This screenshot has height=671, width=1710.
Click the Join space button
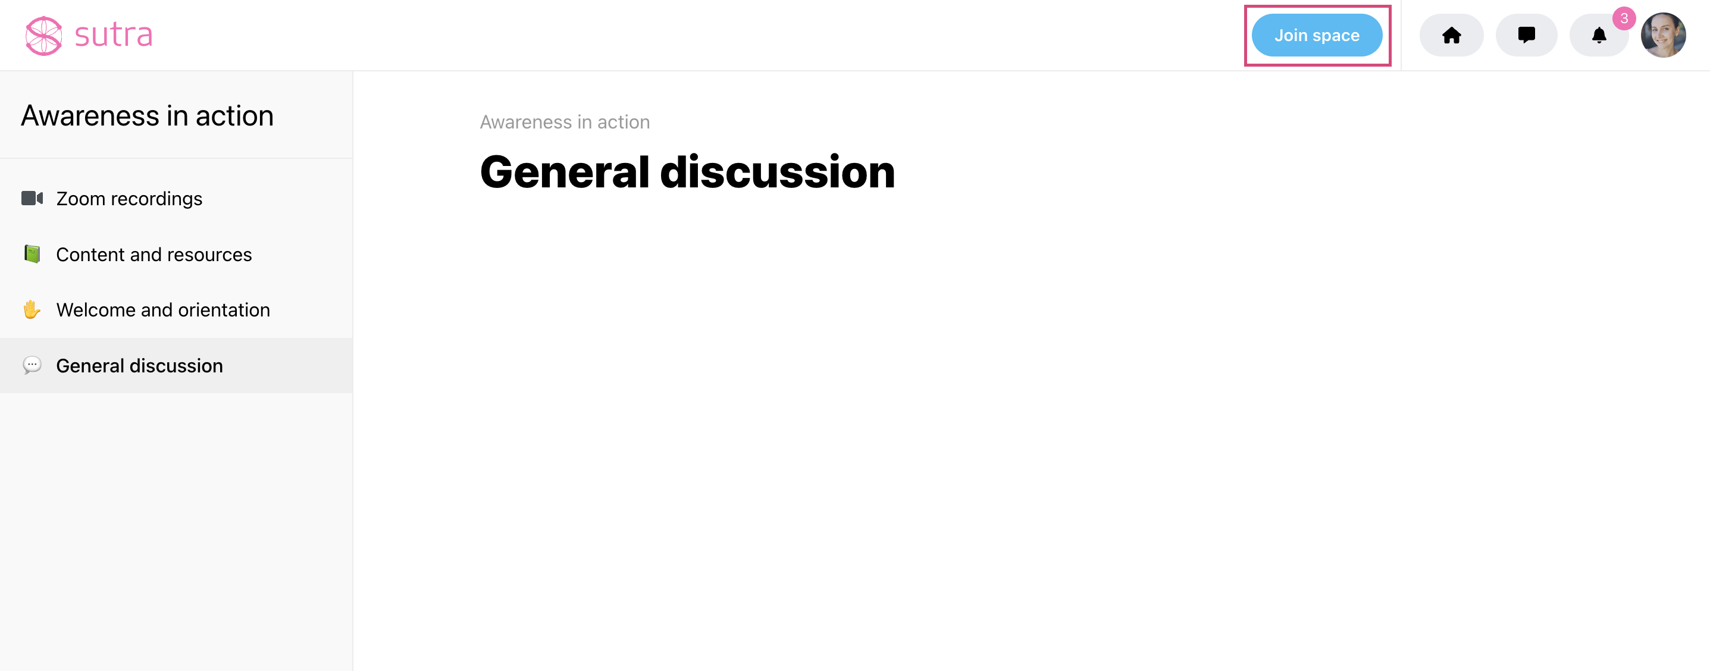1316,35
